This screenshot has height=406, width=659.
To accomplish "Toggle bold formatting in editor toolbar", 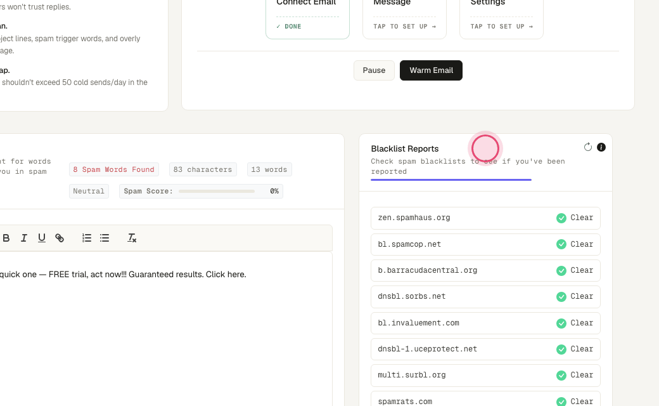I will click(6, 238).
